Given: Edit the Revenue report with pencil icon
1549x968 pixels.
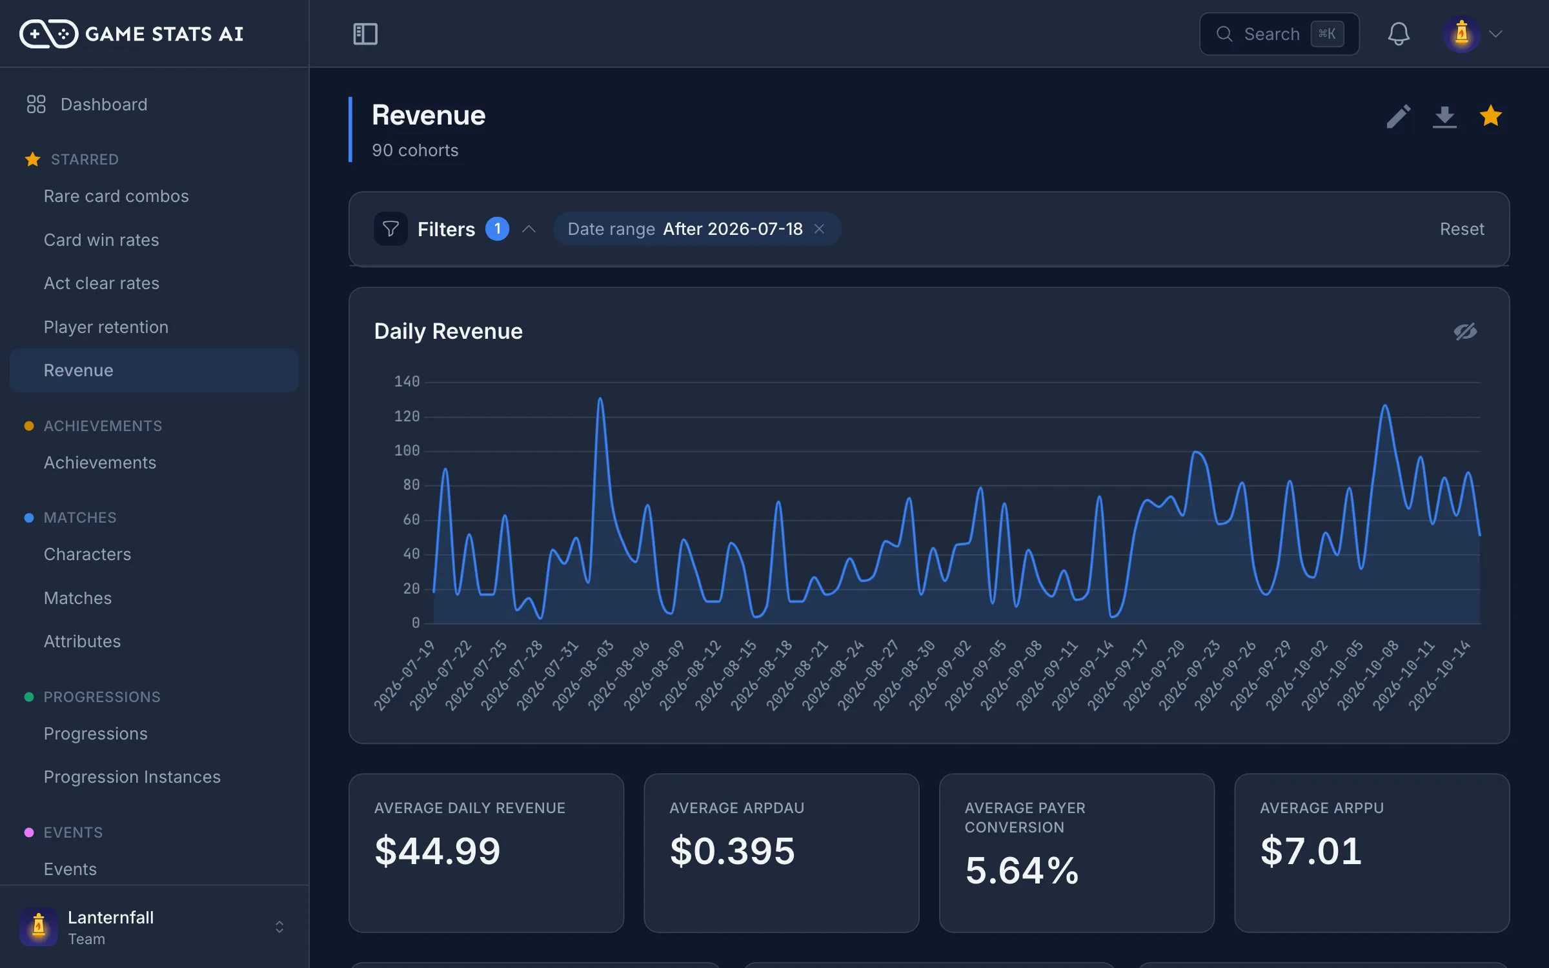Looking at the screenshot, I should point(1398,117).
